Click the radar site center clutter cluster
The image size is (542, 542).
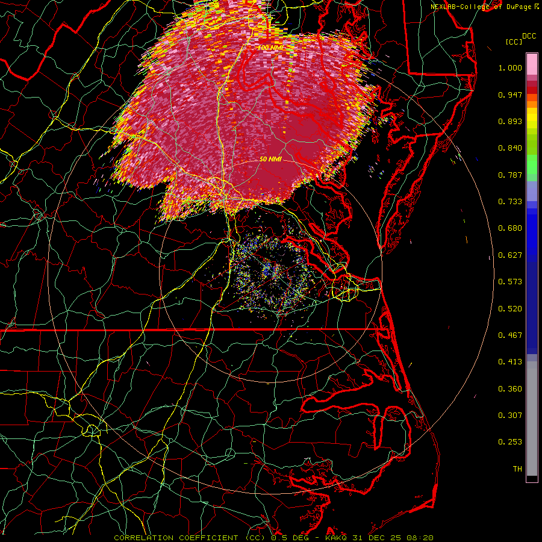(x=271, y=272)
